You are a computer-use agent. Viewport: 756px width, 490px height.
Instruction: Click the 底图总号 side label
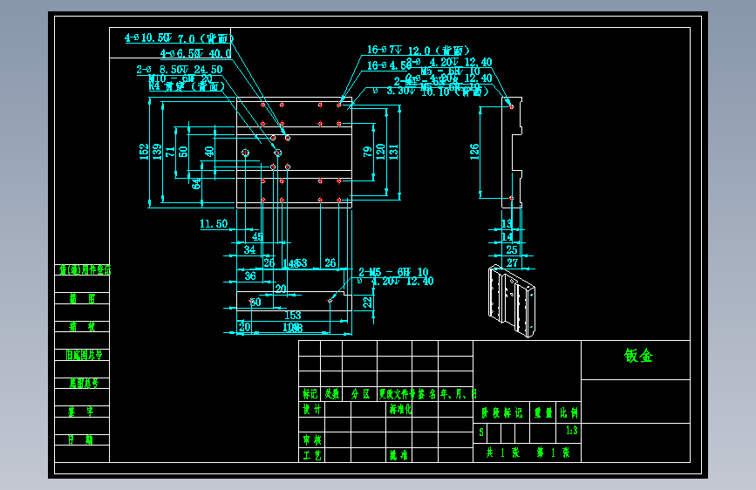(x=84, y=384)
